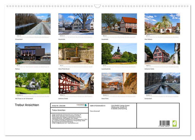Click the Trebur Ansichten box under Artikel-Nr.
Viewport: 195px width, 140px height.
tap(69, 110)
